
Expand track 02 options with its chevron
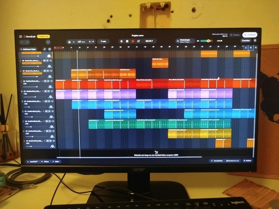[51, 60]
